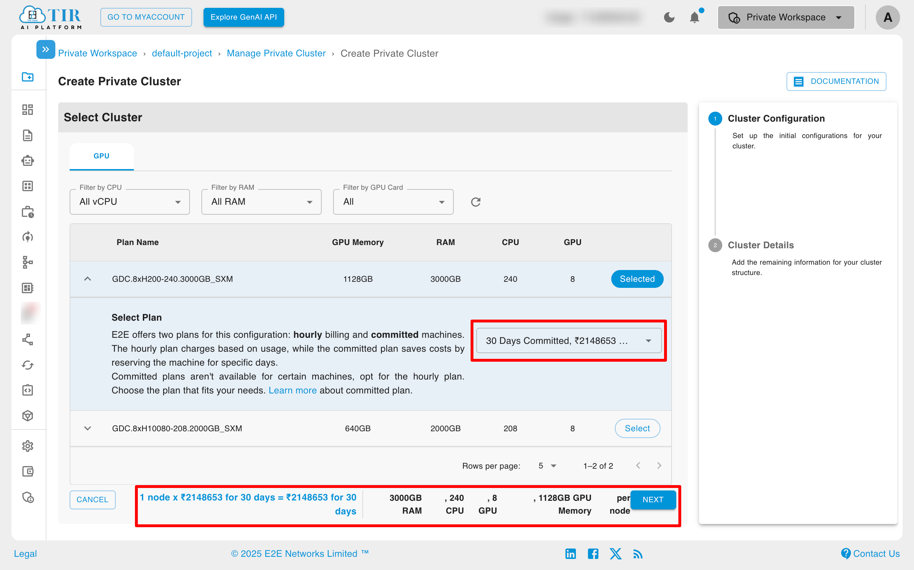Expand the sidebar with double-chevron button
Screen dimensions: 914x570
pos(46,49)
